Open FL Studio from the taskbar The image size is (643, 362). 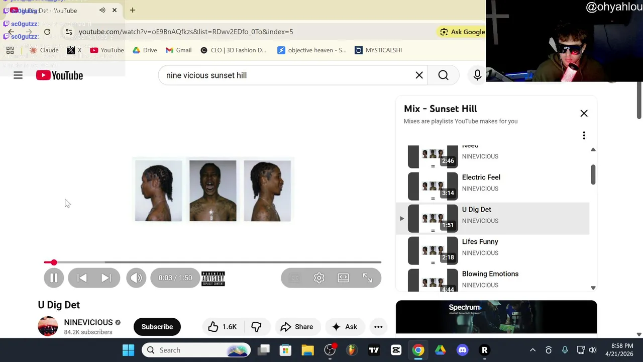tap(352, 350)
